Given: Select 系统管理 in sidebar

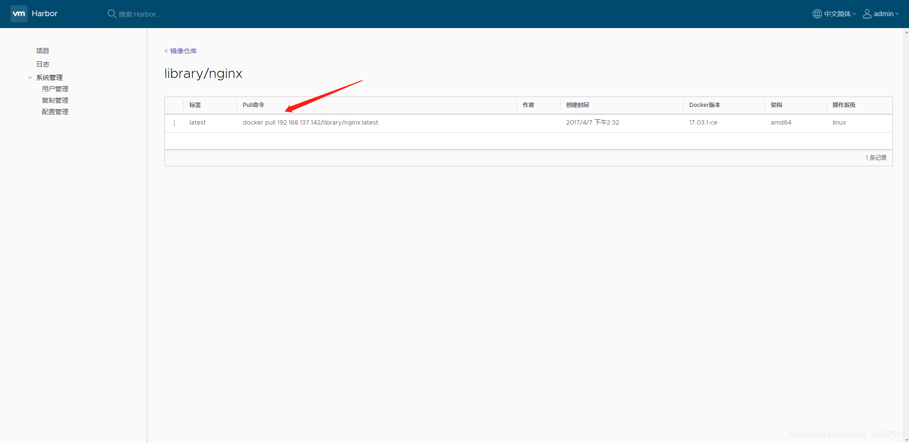Looking at the screenshot, I should [x=49, y=77].
